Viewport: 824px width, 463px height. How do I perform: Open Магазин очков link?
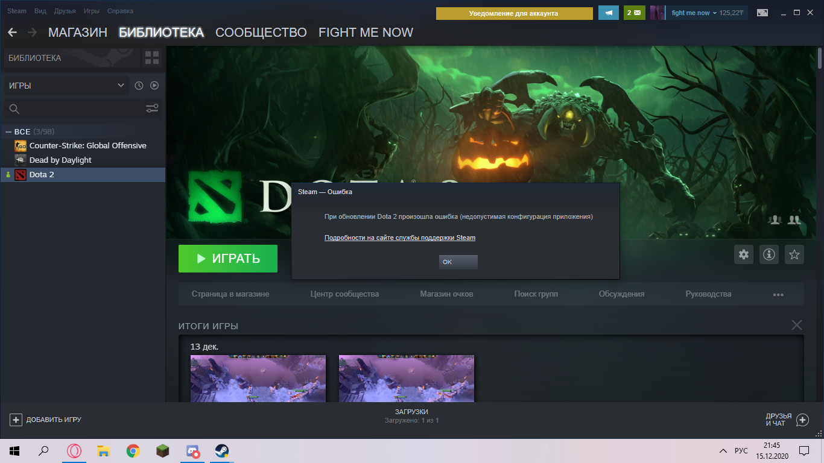[446, 294]
